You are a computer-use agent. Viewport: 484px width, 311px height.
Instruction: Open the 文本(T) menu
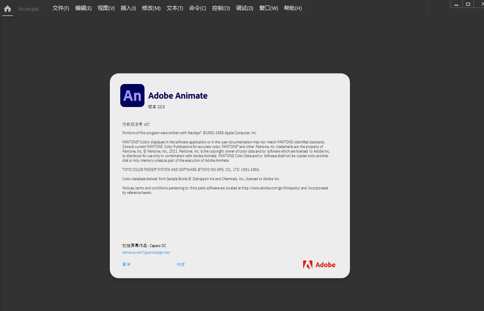point(175,8)
